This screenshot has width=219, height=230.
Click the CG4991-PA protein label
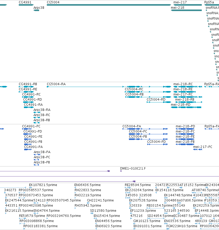point(33,147)
